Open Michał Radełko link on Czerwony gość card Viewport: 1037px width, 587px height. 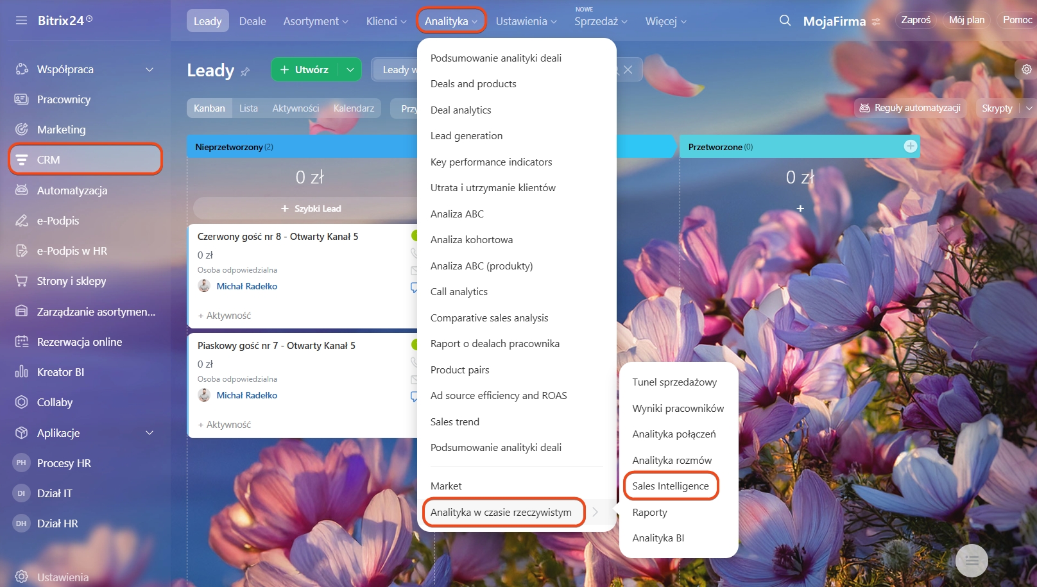pyautogui.click(x=246, y=286)
